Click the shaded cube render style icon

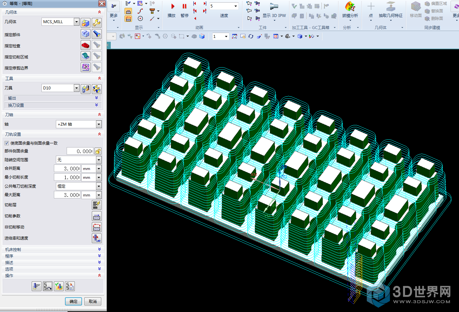click(x=300, y=36)
